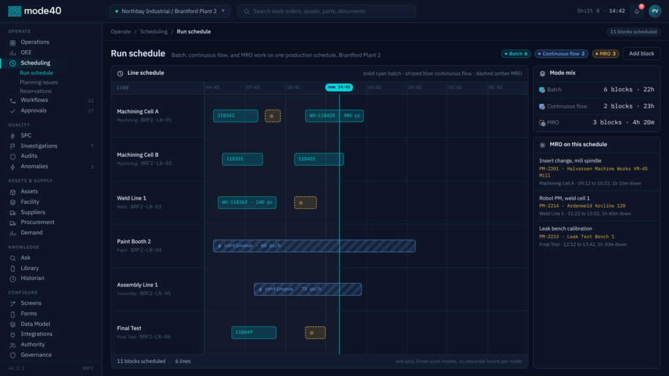Click the Approvals checkmark icon
Image resolution: width=669 pixels, height=376 pixels.
[x=13, y=111]
